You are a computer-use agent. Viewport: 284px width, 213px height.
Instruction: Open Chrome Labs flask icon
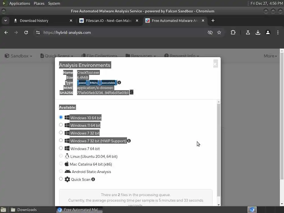pos(248,33)
